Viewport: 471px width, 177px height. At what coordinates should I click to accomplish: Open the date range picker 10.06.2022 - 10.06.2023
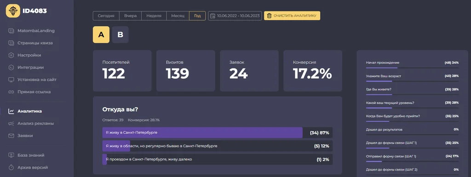[235, 16]
